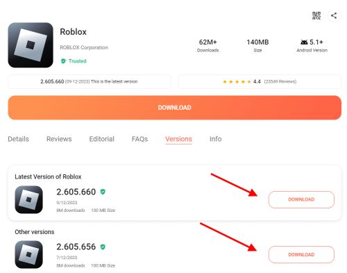Click the big orange DOWNLOAD button
Viewport: 347px width, 273px height.
pyautogui.click(x=175, y=108)
